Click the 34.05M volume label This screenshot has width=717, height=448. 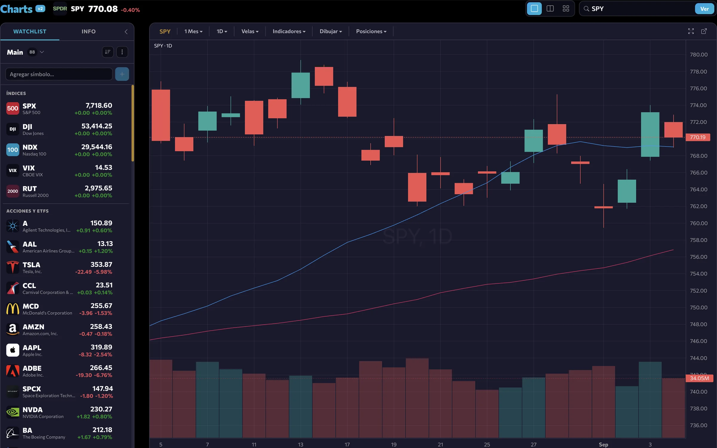tap(699, 378)
